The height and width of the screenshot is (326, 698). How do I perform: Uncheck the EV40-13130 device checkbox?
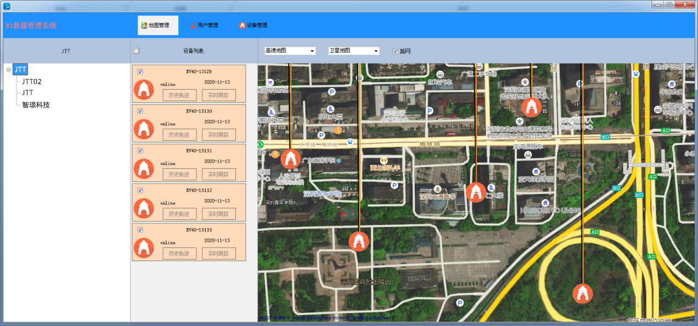pyautogui.click(x=140, y=111)
